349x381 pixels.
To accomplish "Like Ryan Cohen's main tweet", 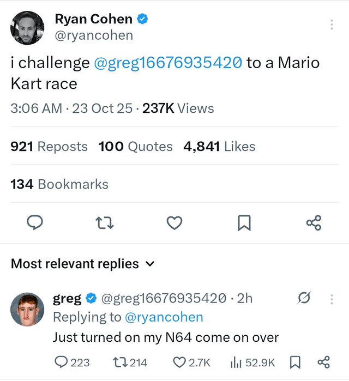I will [174, 222].
